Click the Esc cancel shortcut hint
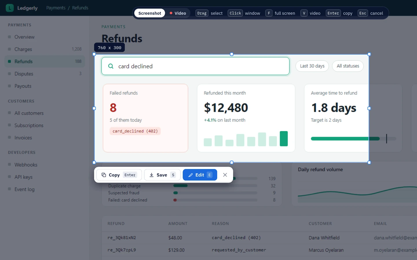 [x=370, y=13]
